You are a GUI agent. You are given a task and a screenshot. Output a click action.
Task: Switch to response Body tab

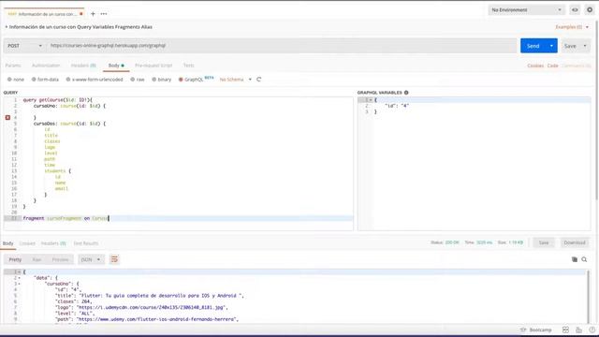8,243
